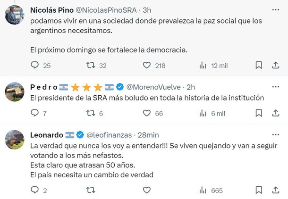Bookmark Pedro's tweet
The image size is (288, 199).
point(259,113)
